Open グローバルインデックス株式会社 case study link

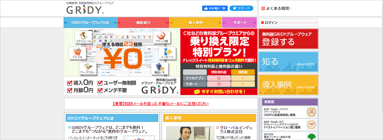pos(234,129)
